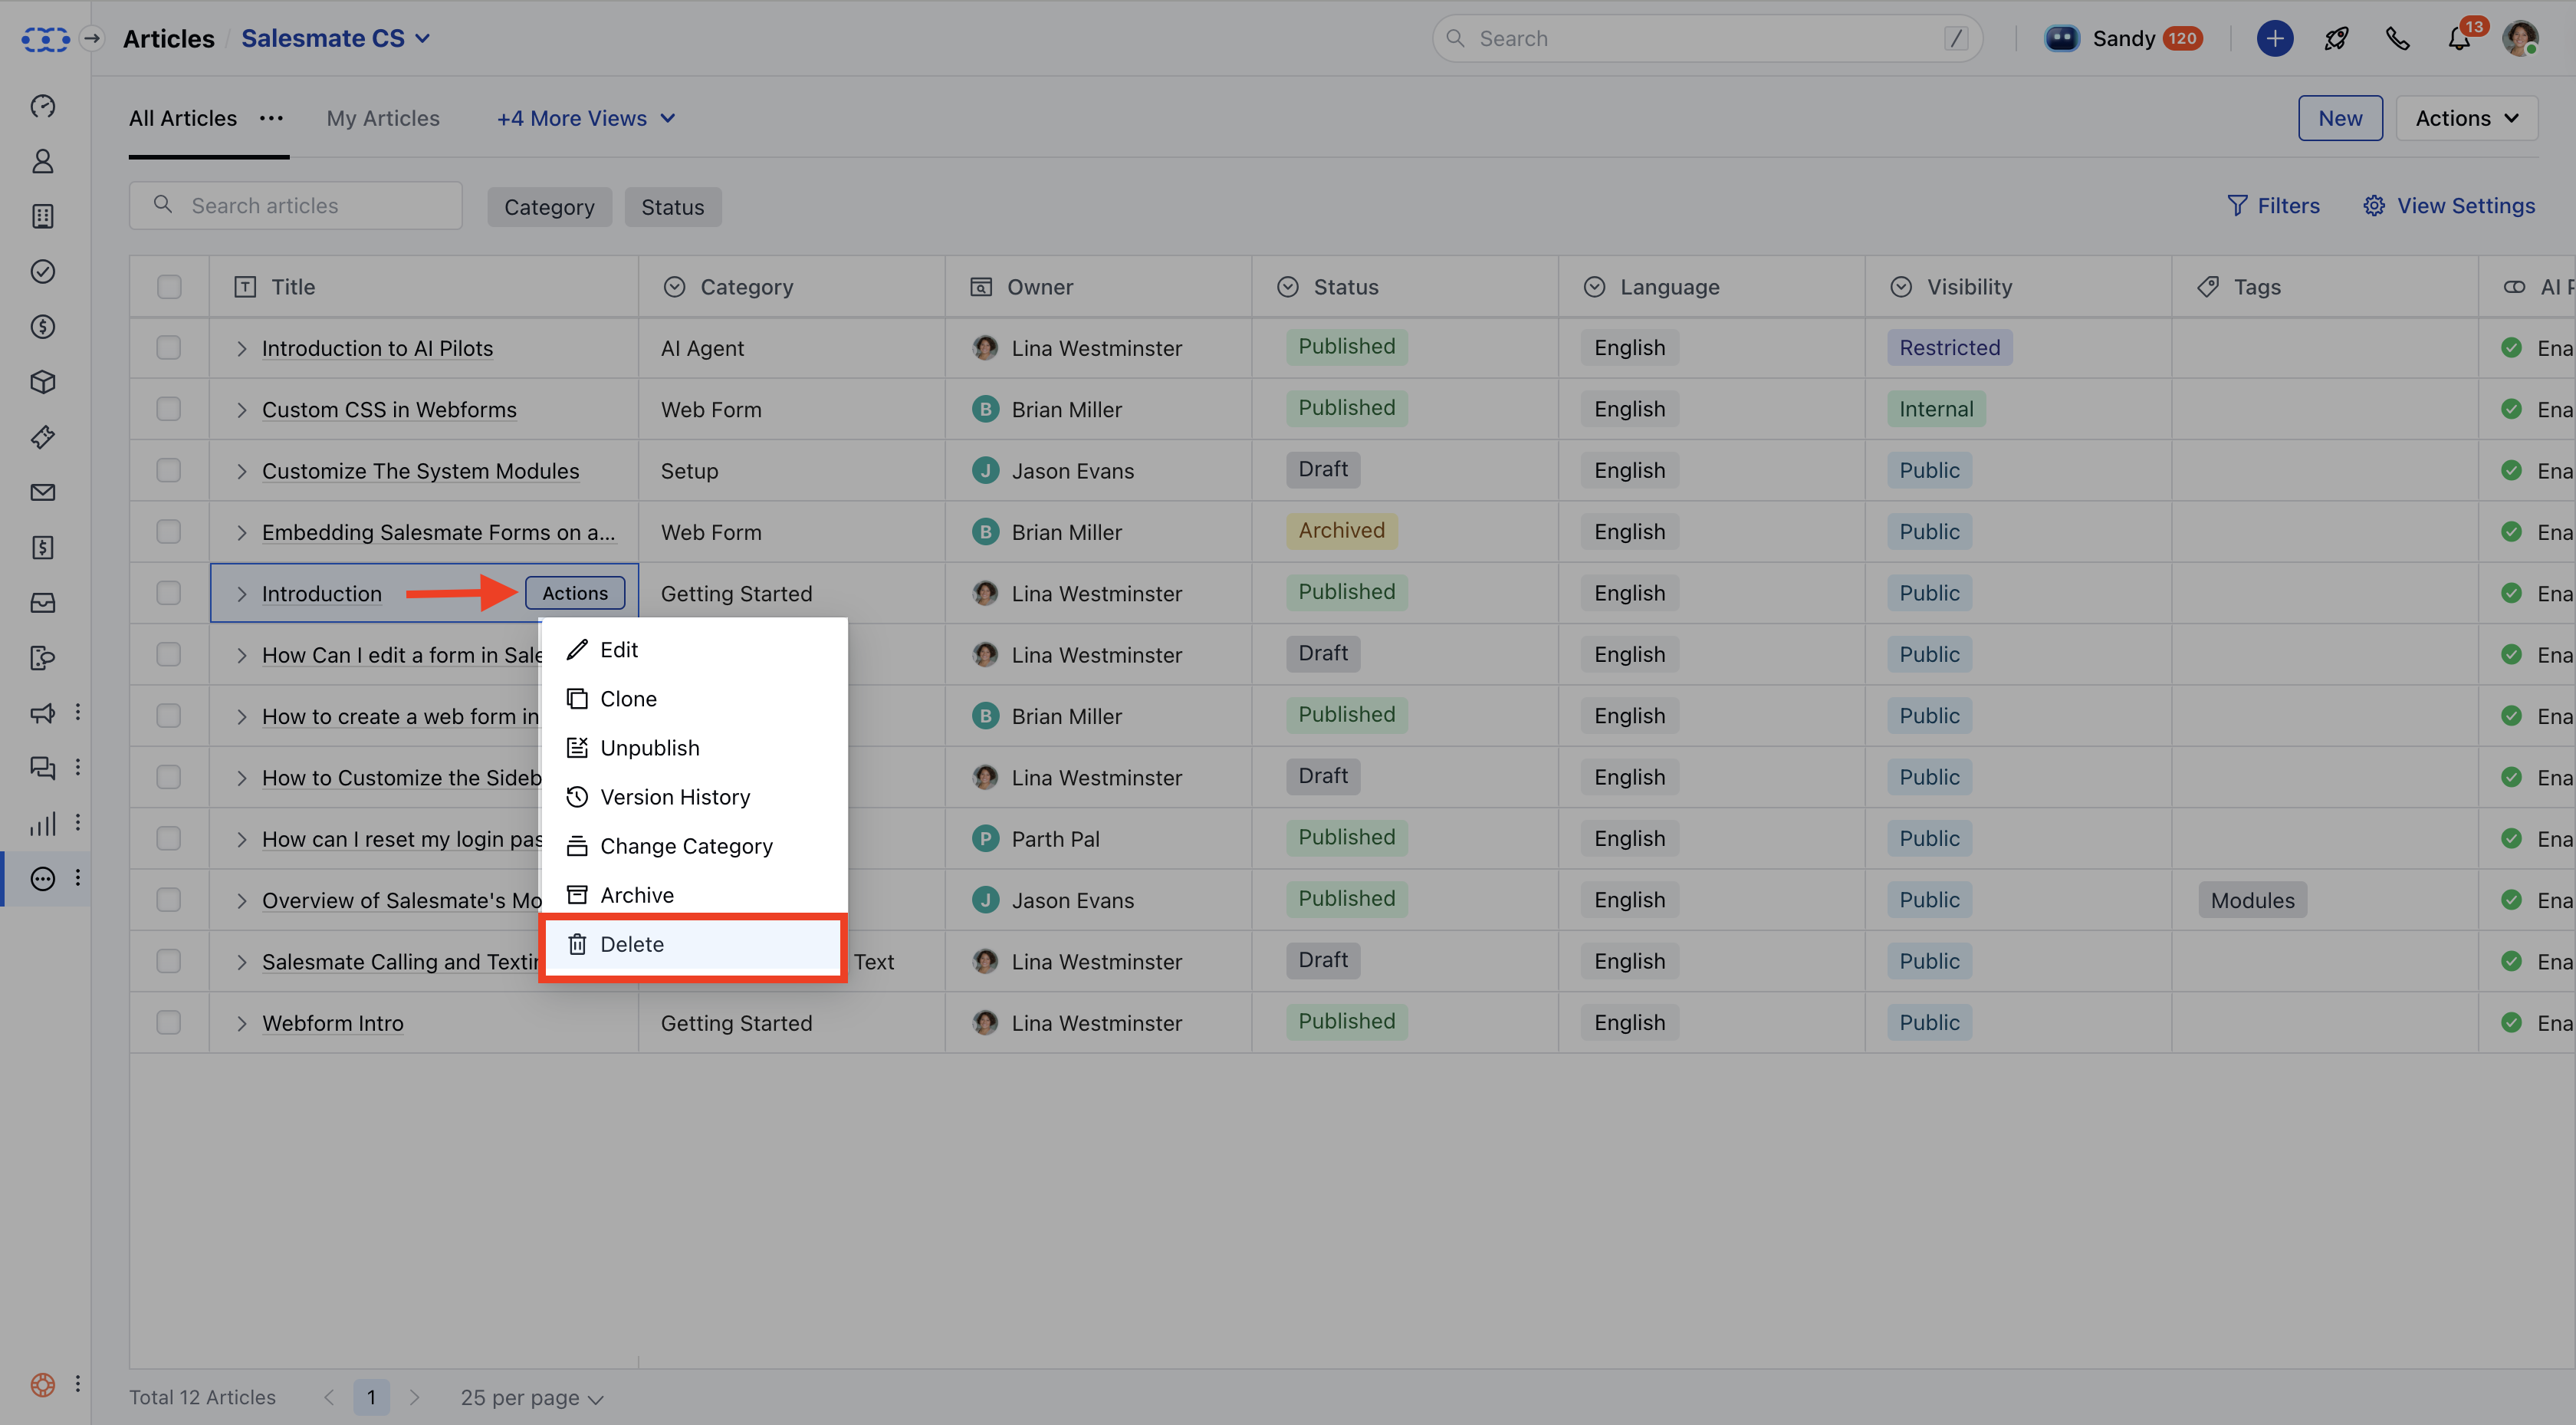Open the View Settings link
This screenshot has width=2576, height=1425.
2449,205
